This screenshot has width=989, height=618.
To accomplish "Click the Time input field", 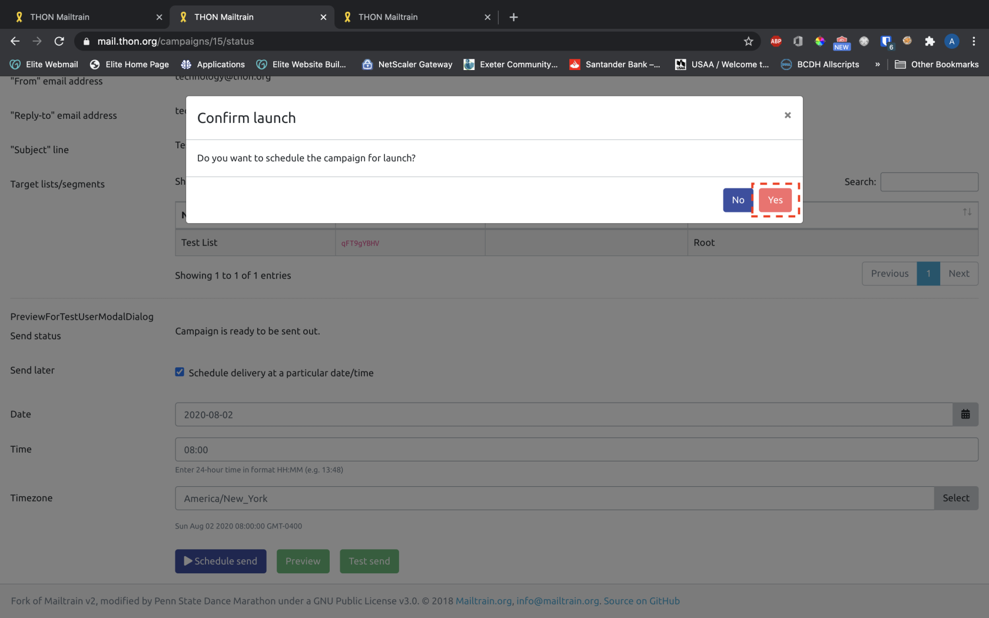I will 576,450.
